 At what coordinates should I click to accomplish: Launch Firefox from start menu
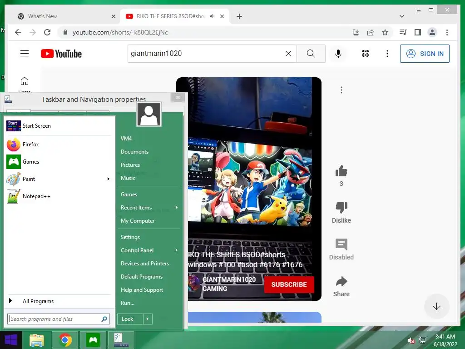(x=59, y=145)
